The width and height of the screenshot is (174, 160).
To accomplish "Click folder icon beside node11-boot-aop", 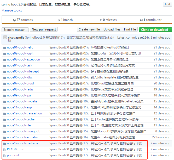I will [x=4, y=108].
